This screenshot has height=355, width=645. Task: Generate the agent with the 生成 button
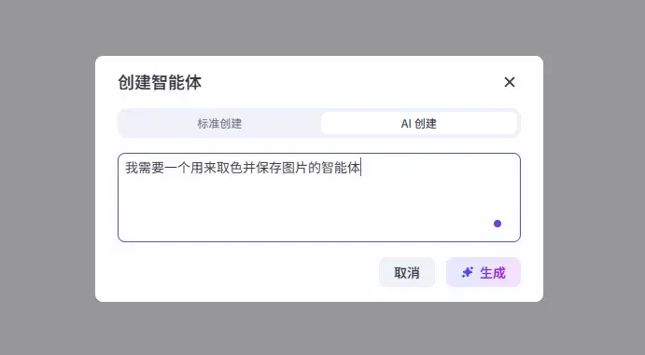click(484, 272)
